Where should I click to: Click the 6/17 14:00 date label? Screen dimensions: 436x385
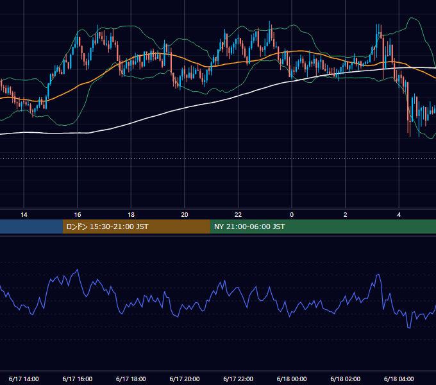point(24,379)
